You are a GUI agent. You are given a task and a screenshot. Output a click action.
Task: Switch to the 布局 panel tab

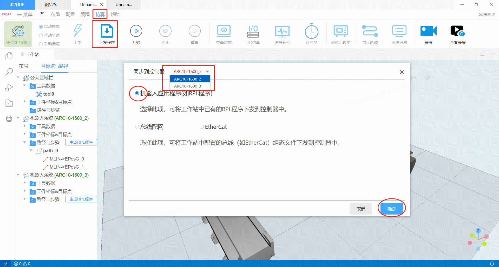(23, 66)
